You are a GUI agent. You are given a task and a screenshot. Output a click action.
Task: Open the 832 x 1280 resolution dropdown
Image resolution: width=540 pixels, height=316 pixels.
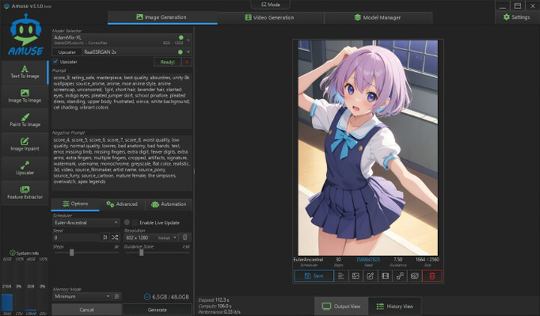151,237
